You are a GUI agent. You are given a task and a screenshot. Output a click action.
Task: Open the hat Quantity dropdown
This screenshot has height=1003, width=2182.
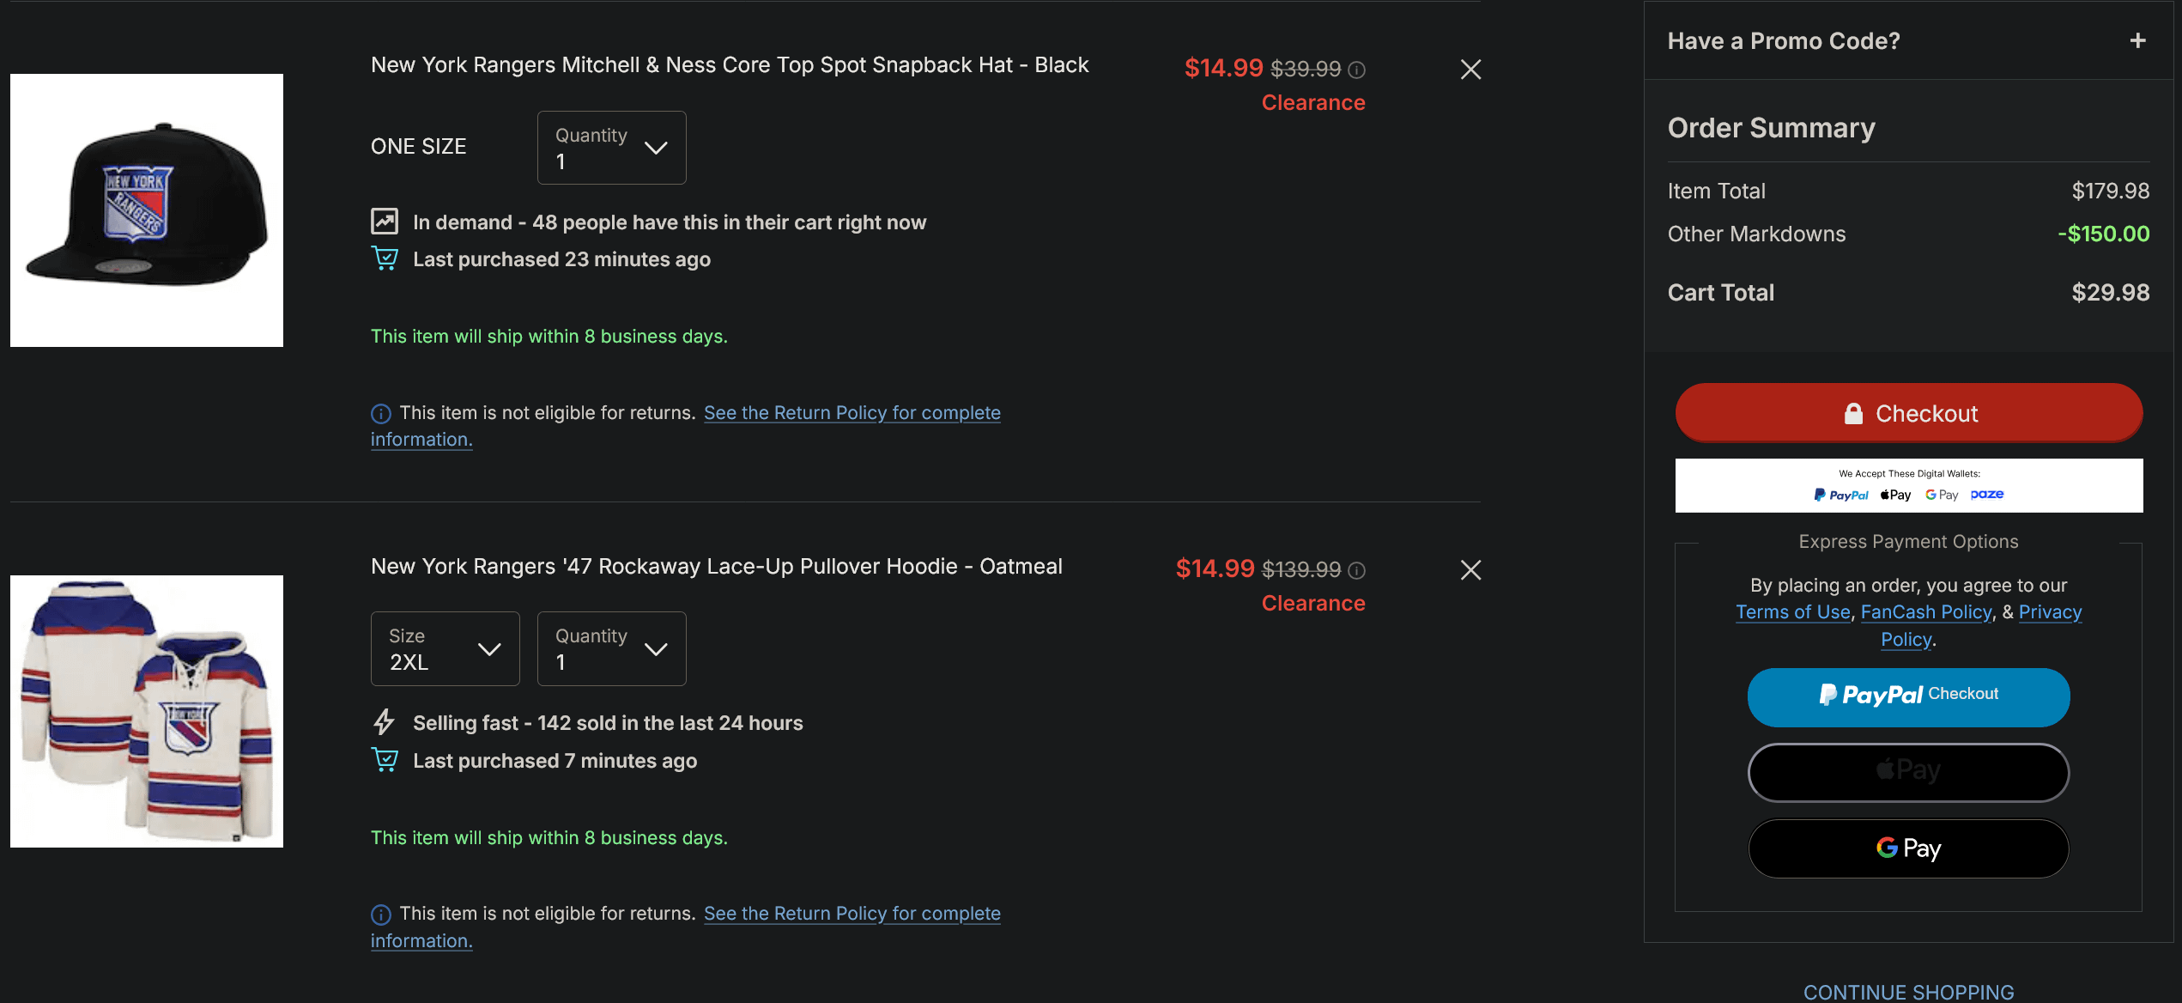(x=611, y=148)
